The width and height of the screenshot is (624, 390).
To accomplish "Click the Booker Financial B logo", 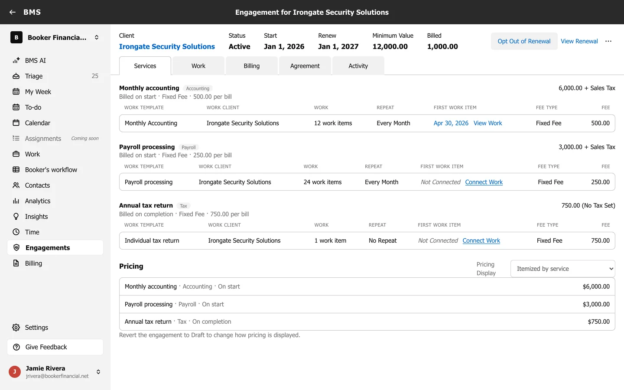I will [x=16, y=38].
